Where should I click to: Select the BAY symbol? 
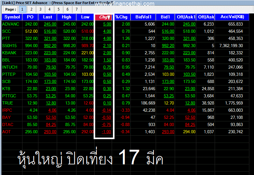point(6,117)
